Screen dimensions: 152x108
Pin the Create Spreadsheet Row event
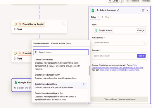[x=84, y=84]
